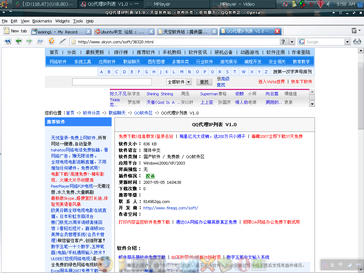Image resolution: width=364 pixels, height=273 pixels.
Task: Switch to the lasking1 - My Record tab
Action: 57,32
